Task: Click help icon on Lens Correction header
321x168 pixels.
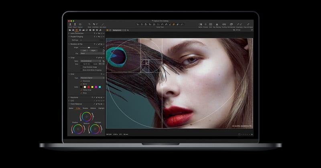Action: click(95, 33)
